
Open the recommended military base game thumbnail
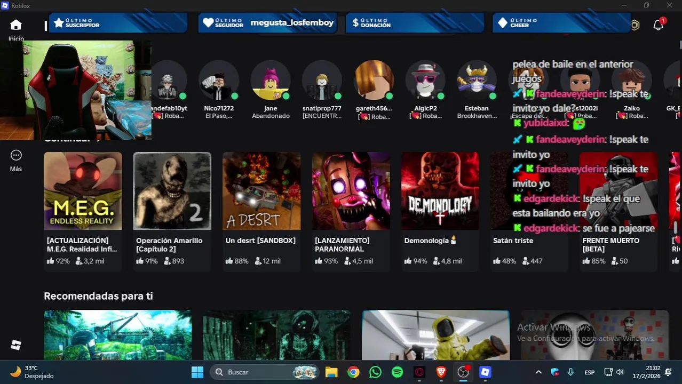pyautogui.click(x=118, y=335)
